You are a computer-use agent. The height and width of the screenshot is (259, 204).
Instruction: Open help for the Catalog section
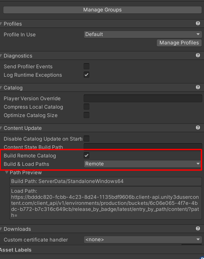[x=198, y=87]
